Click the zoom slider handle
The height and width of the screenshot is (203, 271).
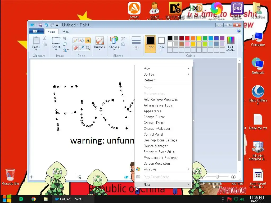click(217, 177)
